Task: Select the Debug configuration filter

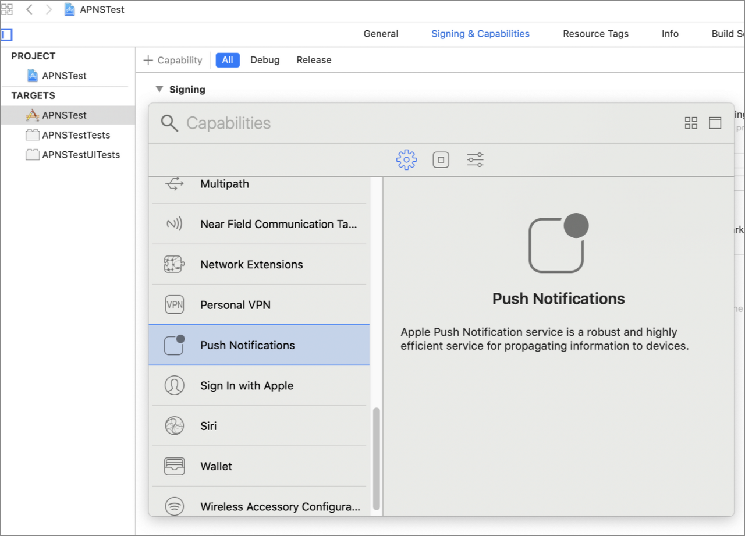Action: pyautogui.click(x=265, y=60)
